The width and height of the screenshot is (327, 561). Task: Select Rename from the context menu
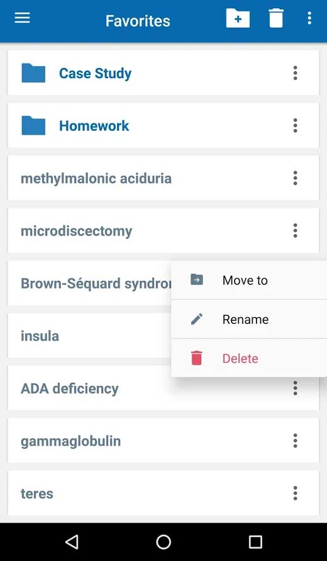[249, 319]
